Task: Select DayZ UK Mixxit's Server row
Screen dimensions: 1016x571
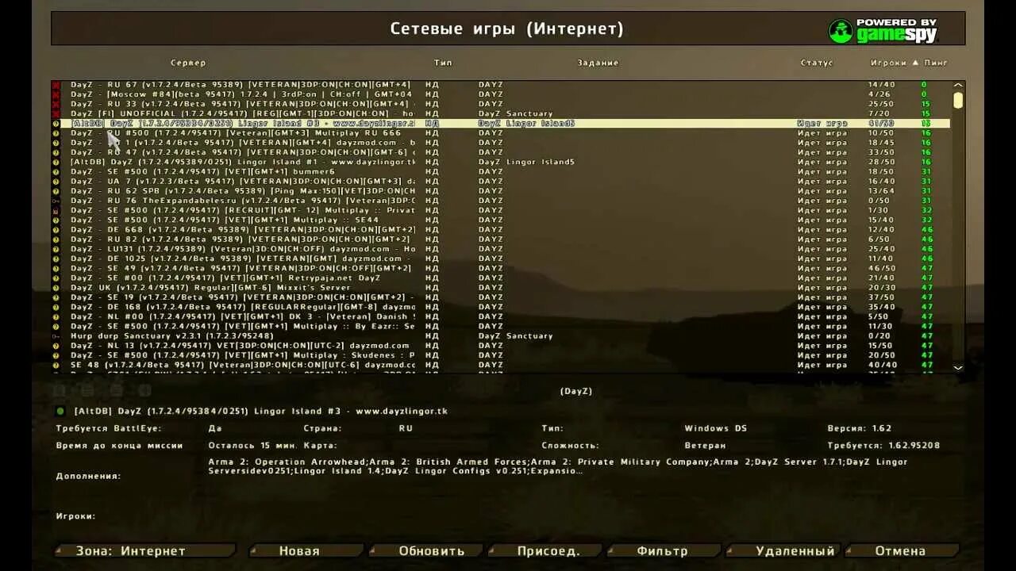Action: 505,287
